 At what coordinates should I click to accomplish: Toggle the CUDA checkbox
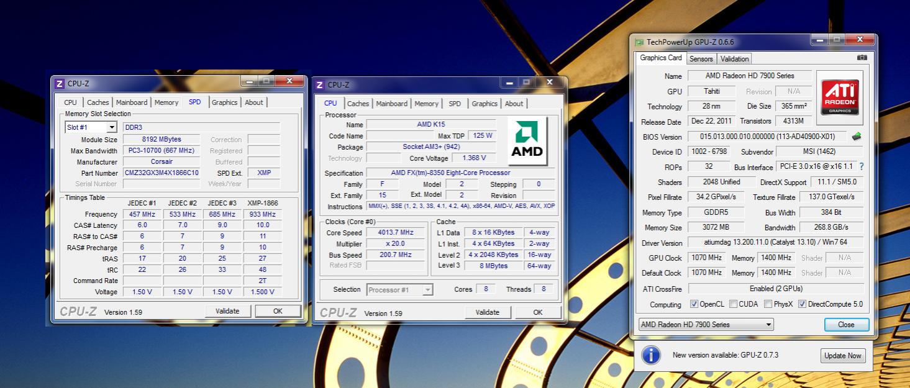[x=734, y=304]
